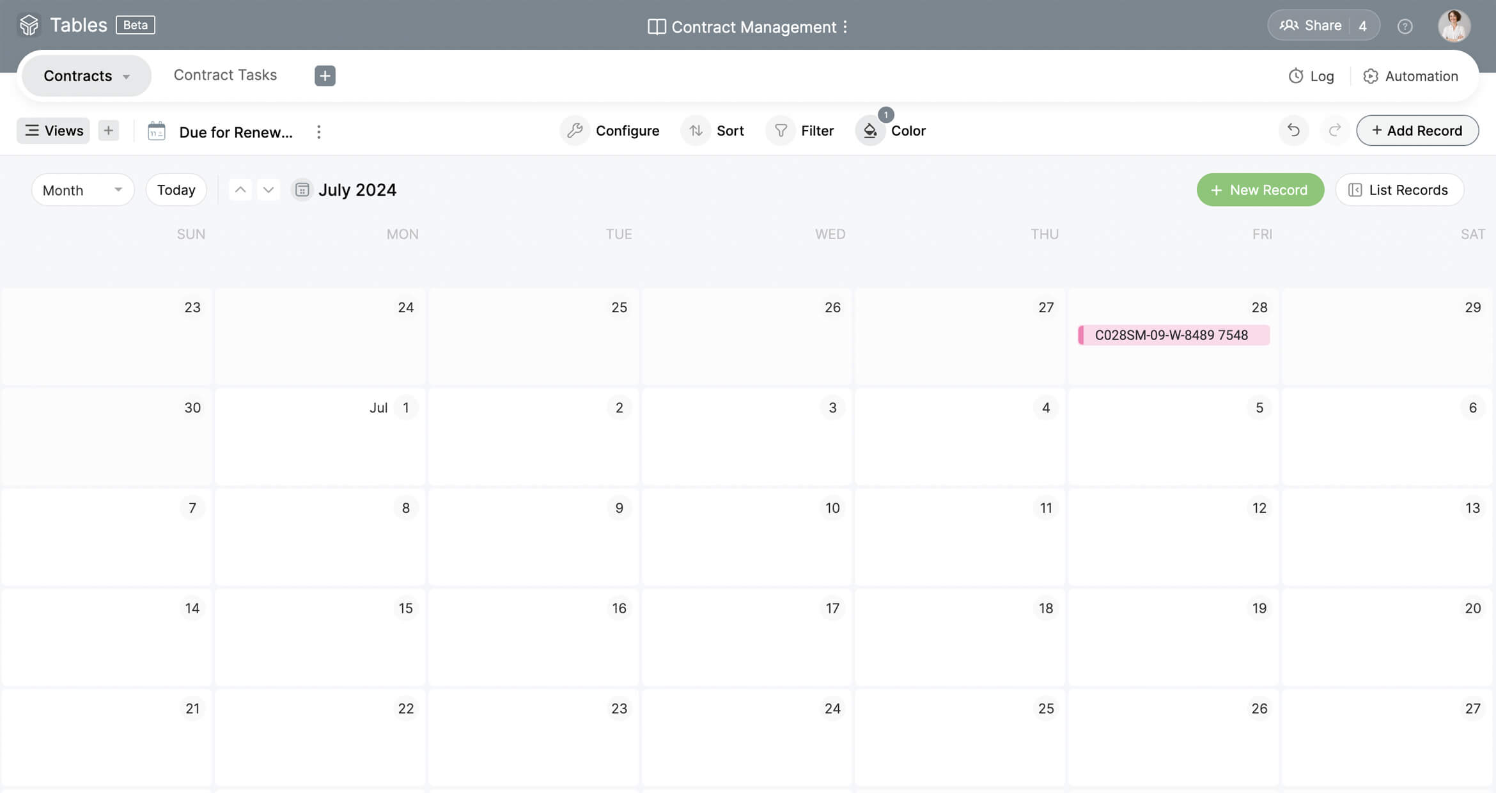Expand the Month view dropdown

(82, 190)
